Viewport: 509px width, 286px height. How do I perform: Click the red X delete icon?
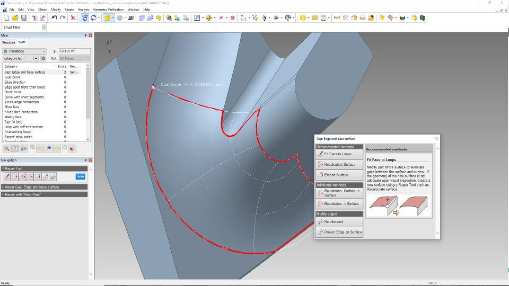[x=73, y=18]
